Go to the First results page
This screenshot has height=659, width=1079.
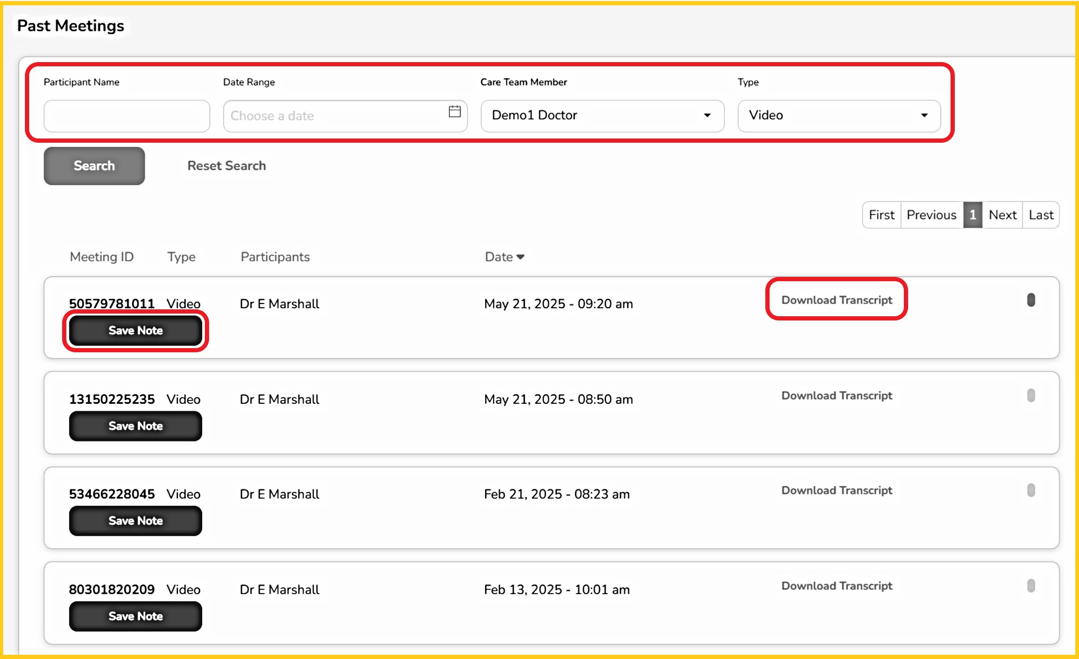pos(882,215)
